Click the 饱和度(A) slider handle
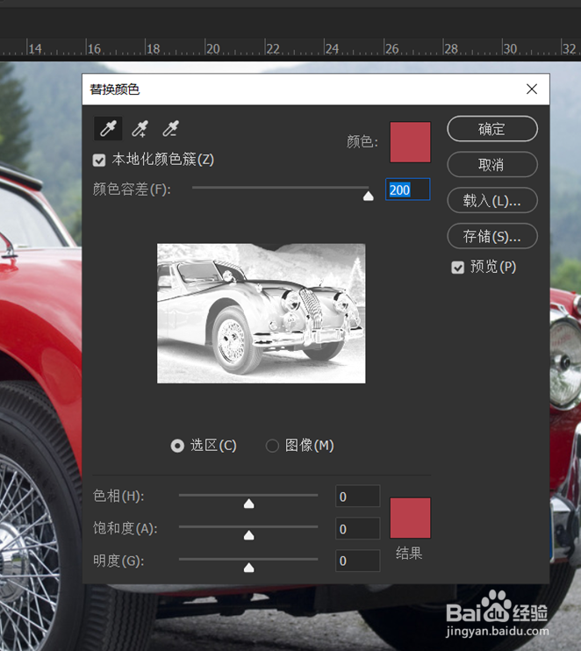Viewport: 581px width, 651px height. [248, 535]
